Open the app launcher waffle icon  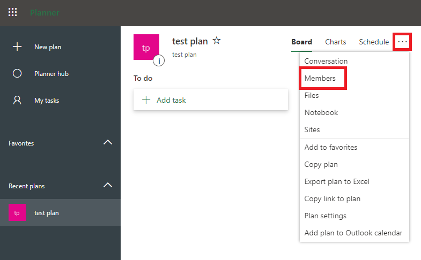click(x=13, y=12)
